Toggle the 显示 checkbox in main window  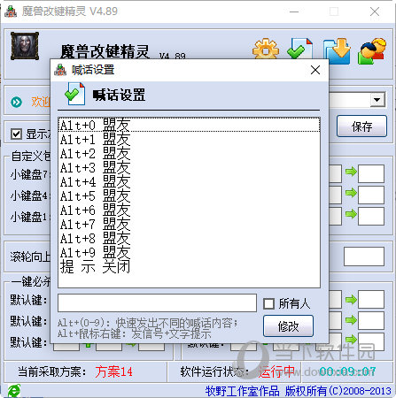(x=16, y=134)
